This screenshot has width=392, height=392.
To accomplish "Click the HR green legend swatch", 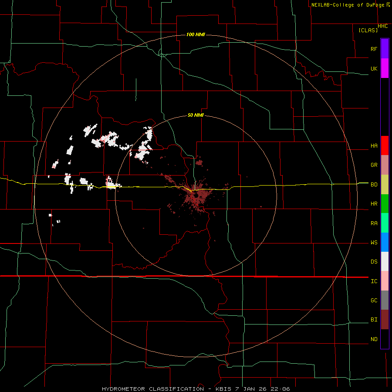I will pyautogui.click(x=385, y=204).
